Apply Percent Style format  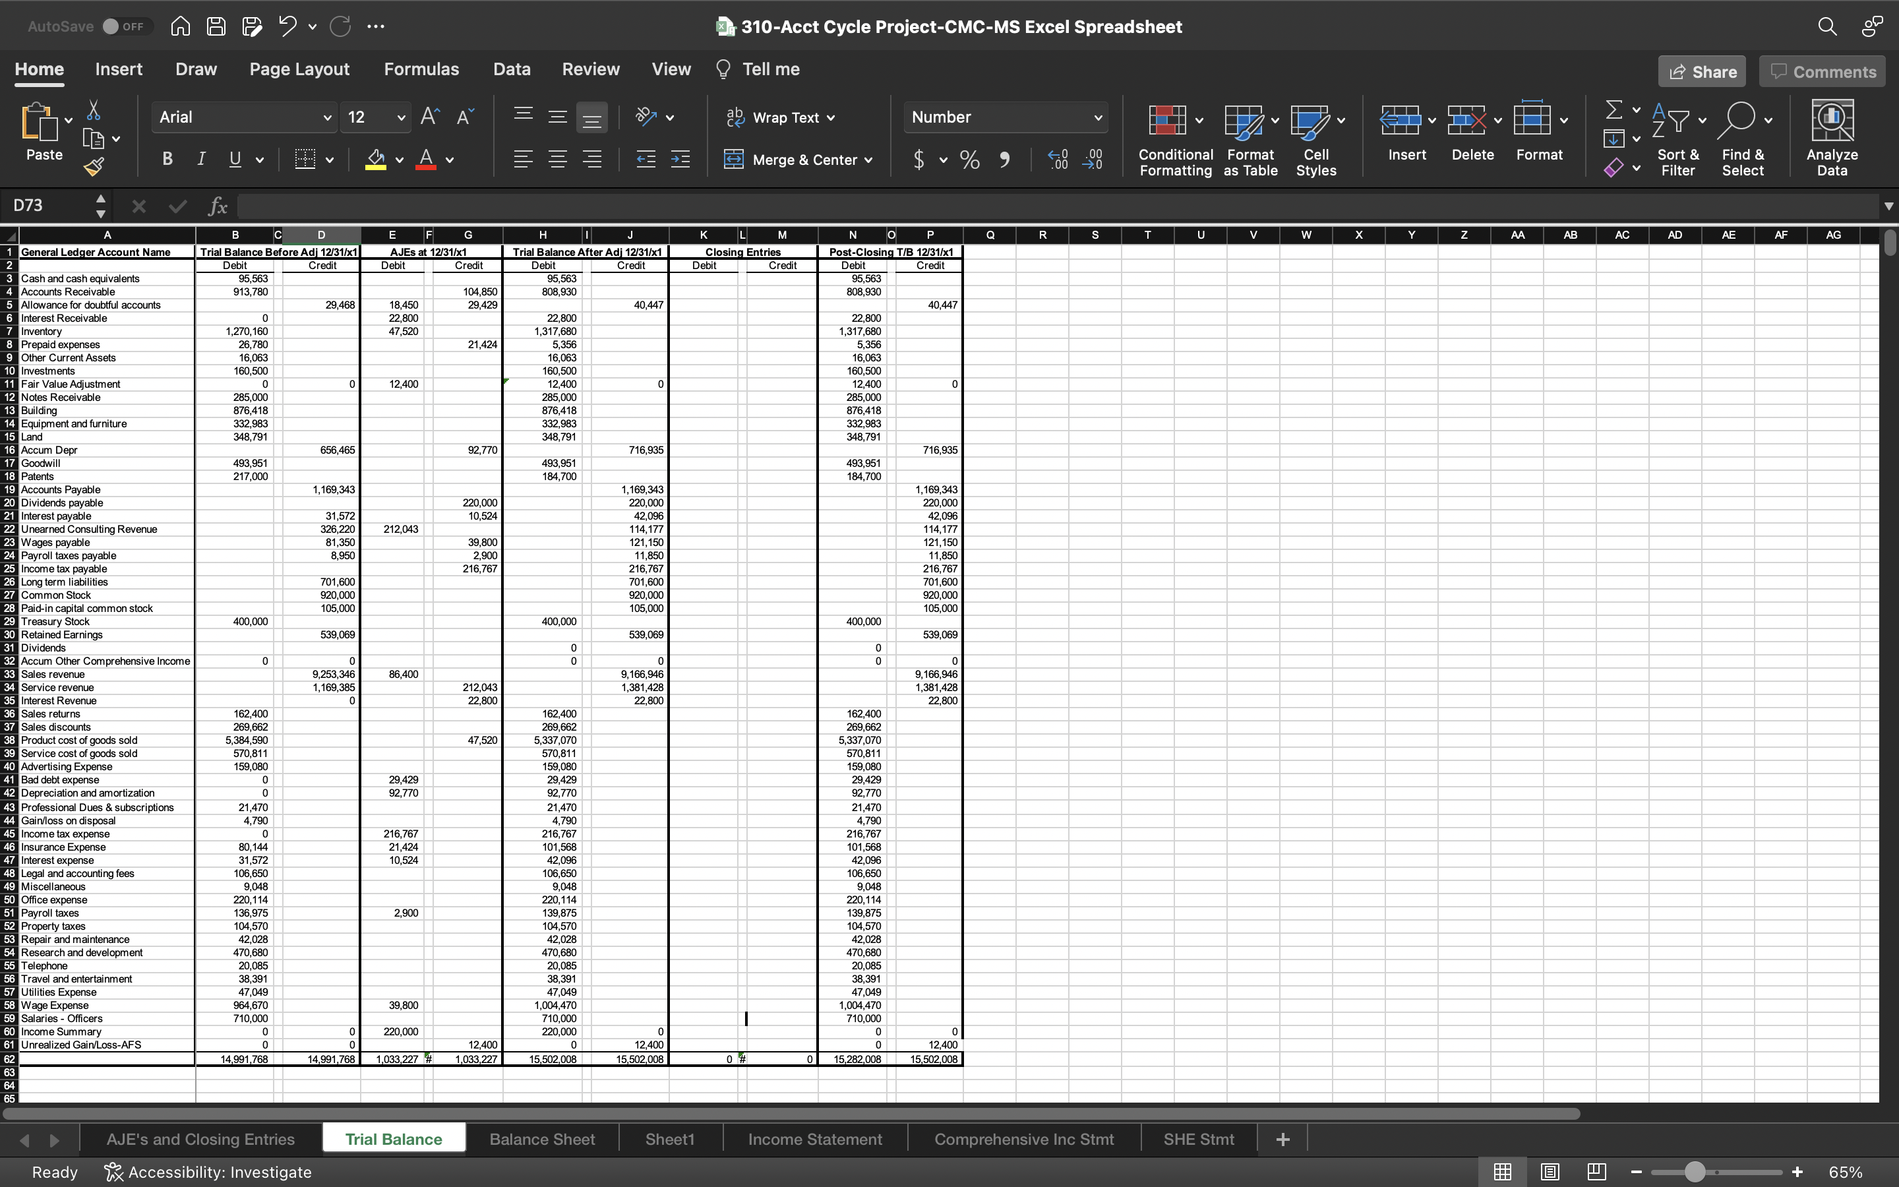point(970,160)
